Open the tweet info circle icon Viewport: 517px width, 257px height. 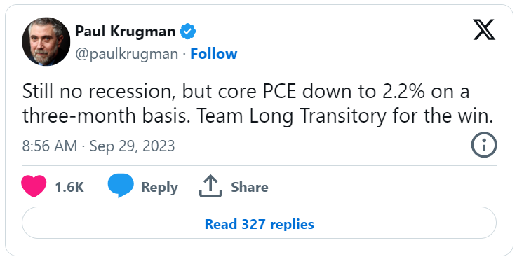[x=484, y=144]
